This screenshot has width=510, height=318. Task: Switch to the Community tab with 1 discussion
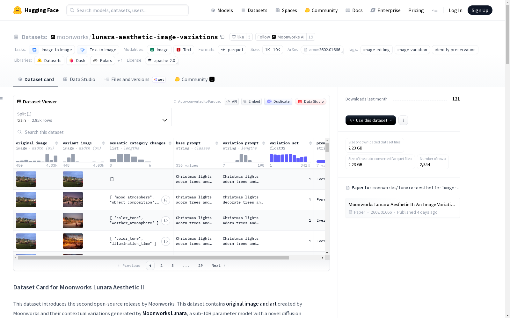194,79
